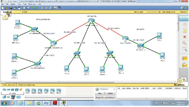Open the Custom Devices Dialog icon
The image size is (189, 107).
click(59, 8)
